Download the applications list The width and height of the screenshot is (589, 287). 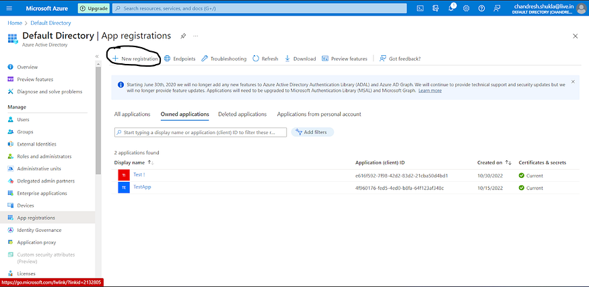(x=300, y=59)
